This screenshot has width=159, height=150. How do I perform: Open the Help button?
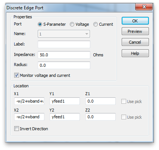pyautogui.click(x=135, y=53)
